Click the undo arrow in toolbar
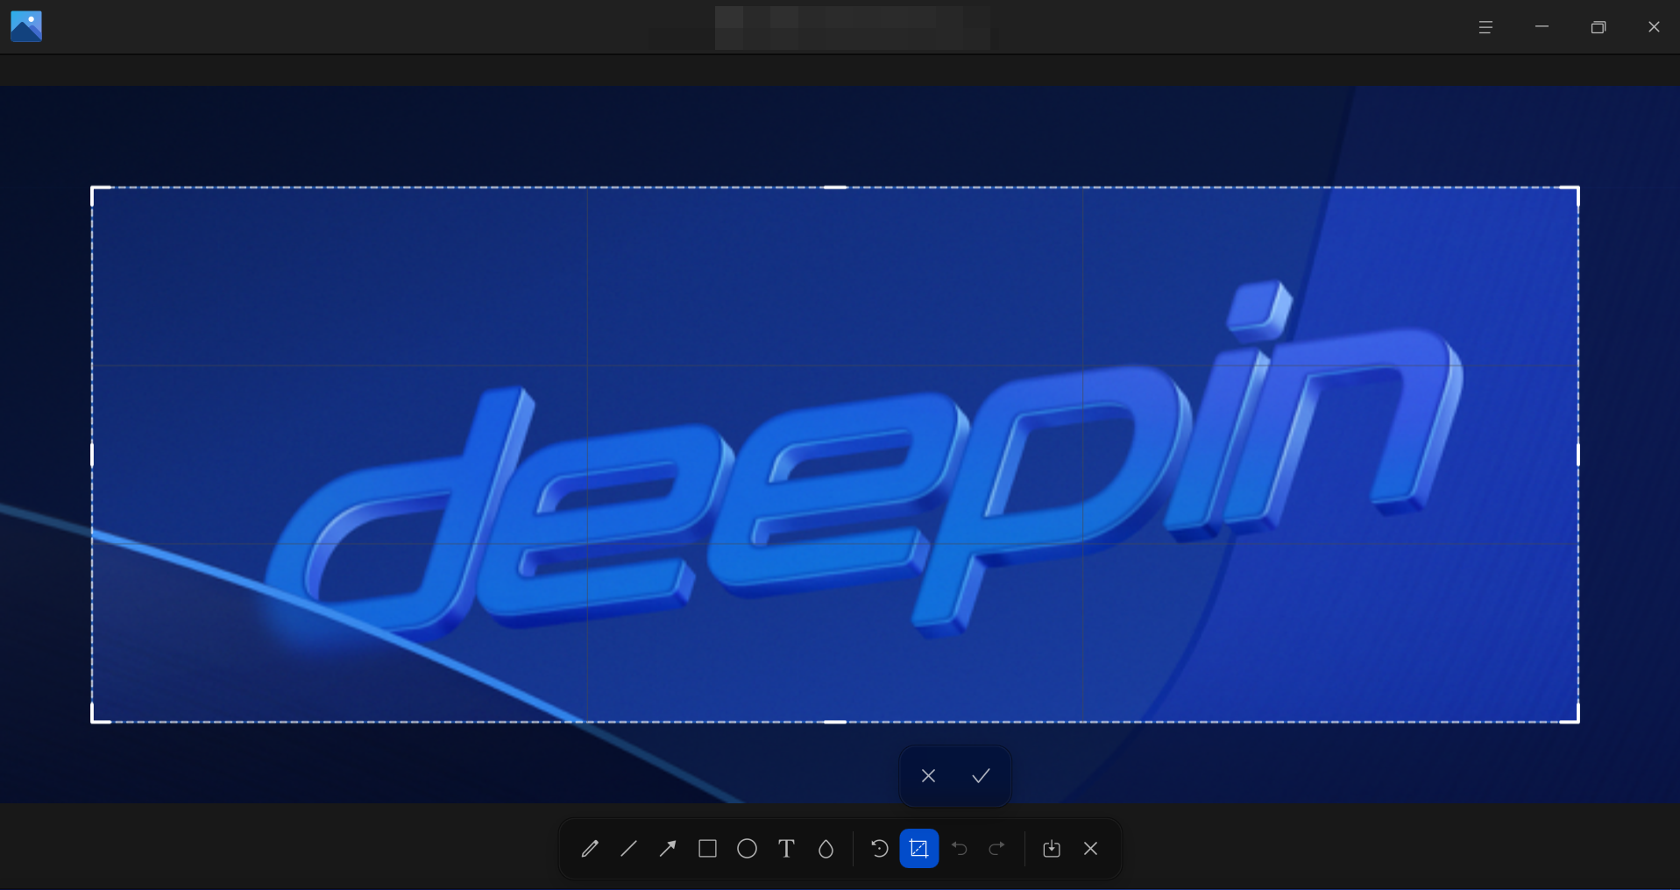The height and width of the screenshot is (890, 1680). pos(959,848)
